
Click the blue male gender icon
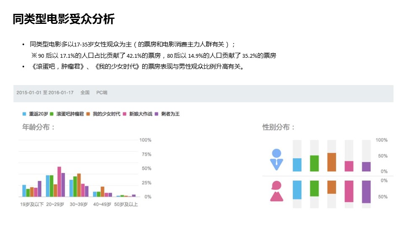(x=276, y=159)
